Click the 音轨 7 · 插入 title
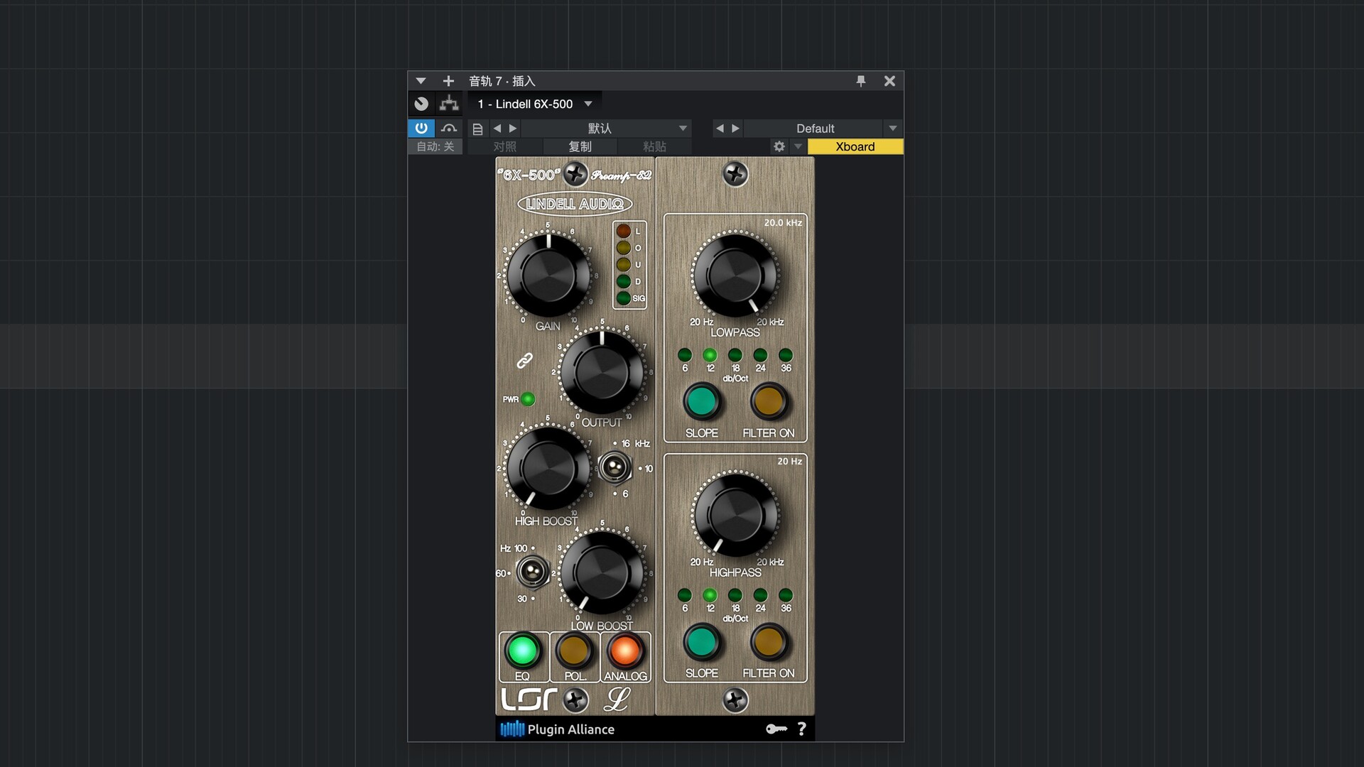This screenshot has width=1364, height=767. (502, 81)
